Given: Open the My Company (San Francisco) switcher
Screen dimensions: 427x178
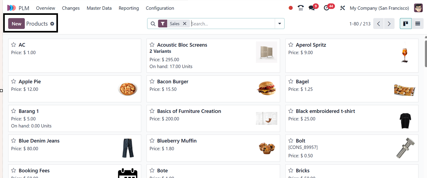Looking at the screenshot, I should 379,8.
